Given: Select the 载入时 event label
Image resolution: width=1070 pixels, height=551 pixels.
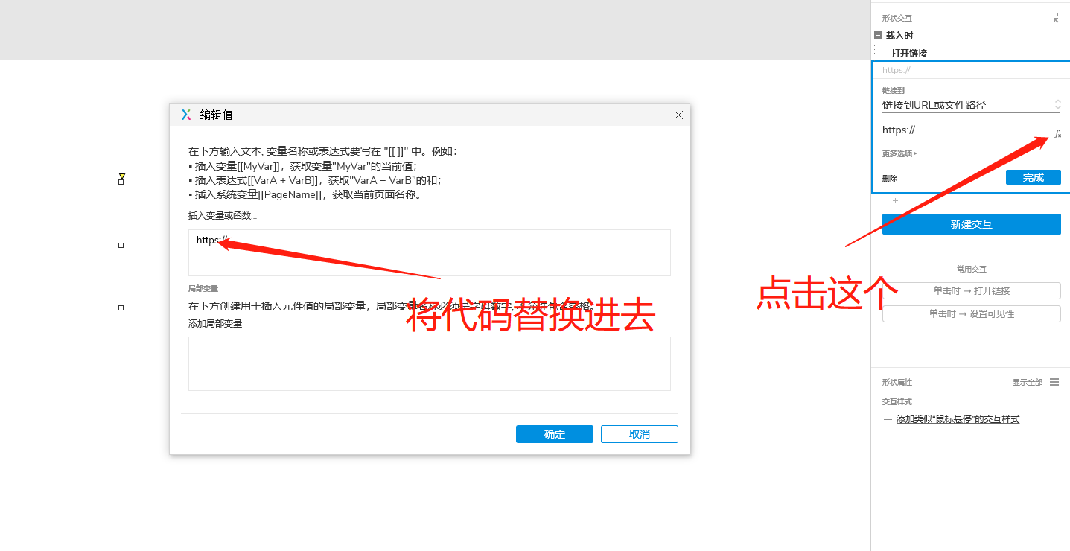Looking at the screenshot, I should click(899, 36).
